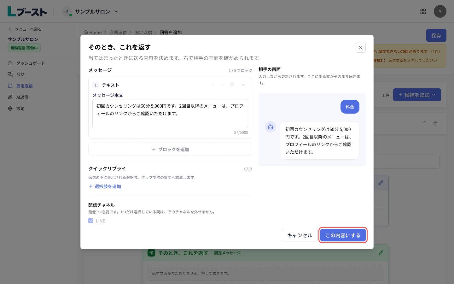The height and width of the screenshot is (284, 454).
Task: Click the Lブースト logo
Action: [x=27, y=11]
